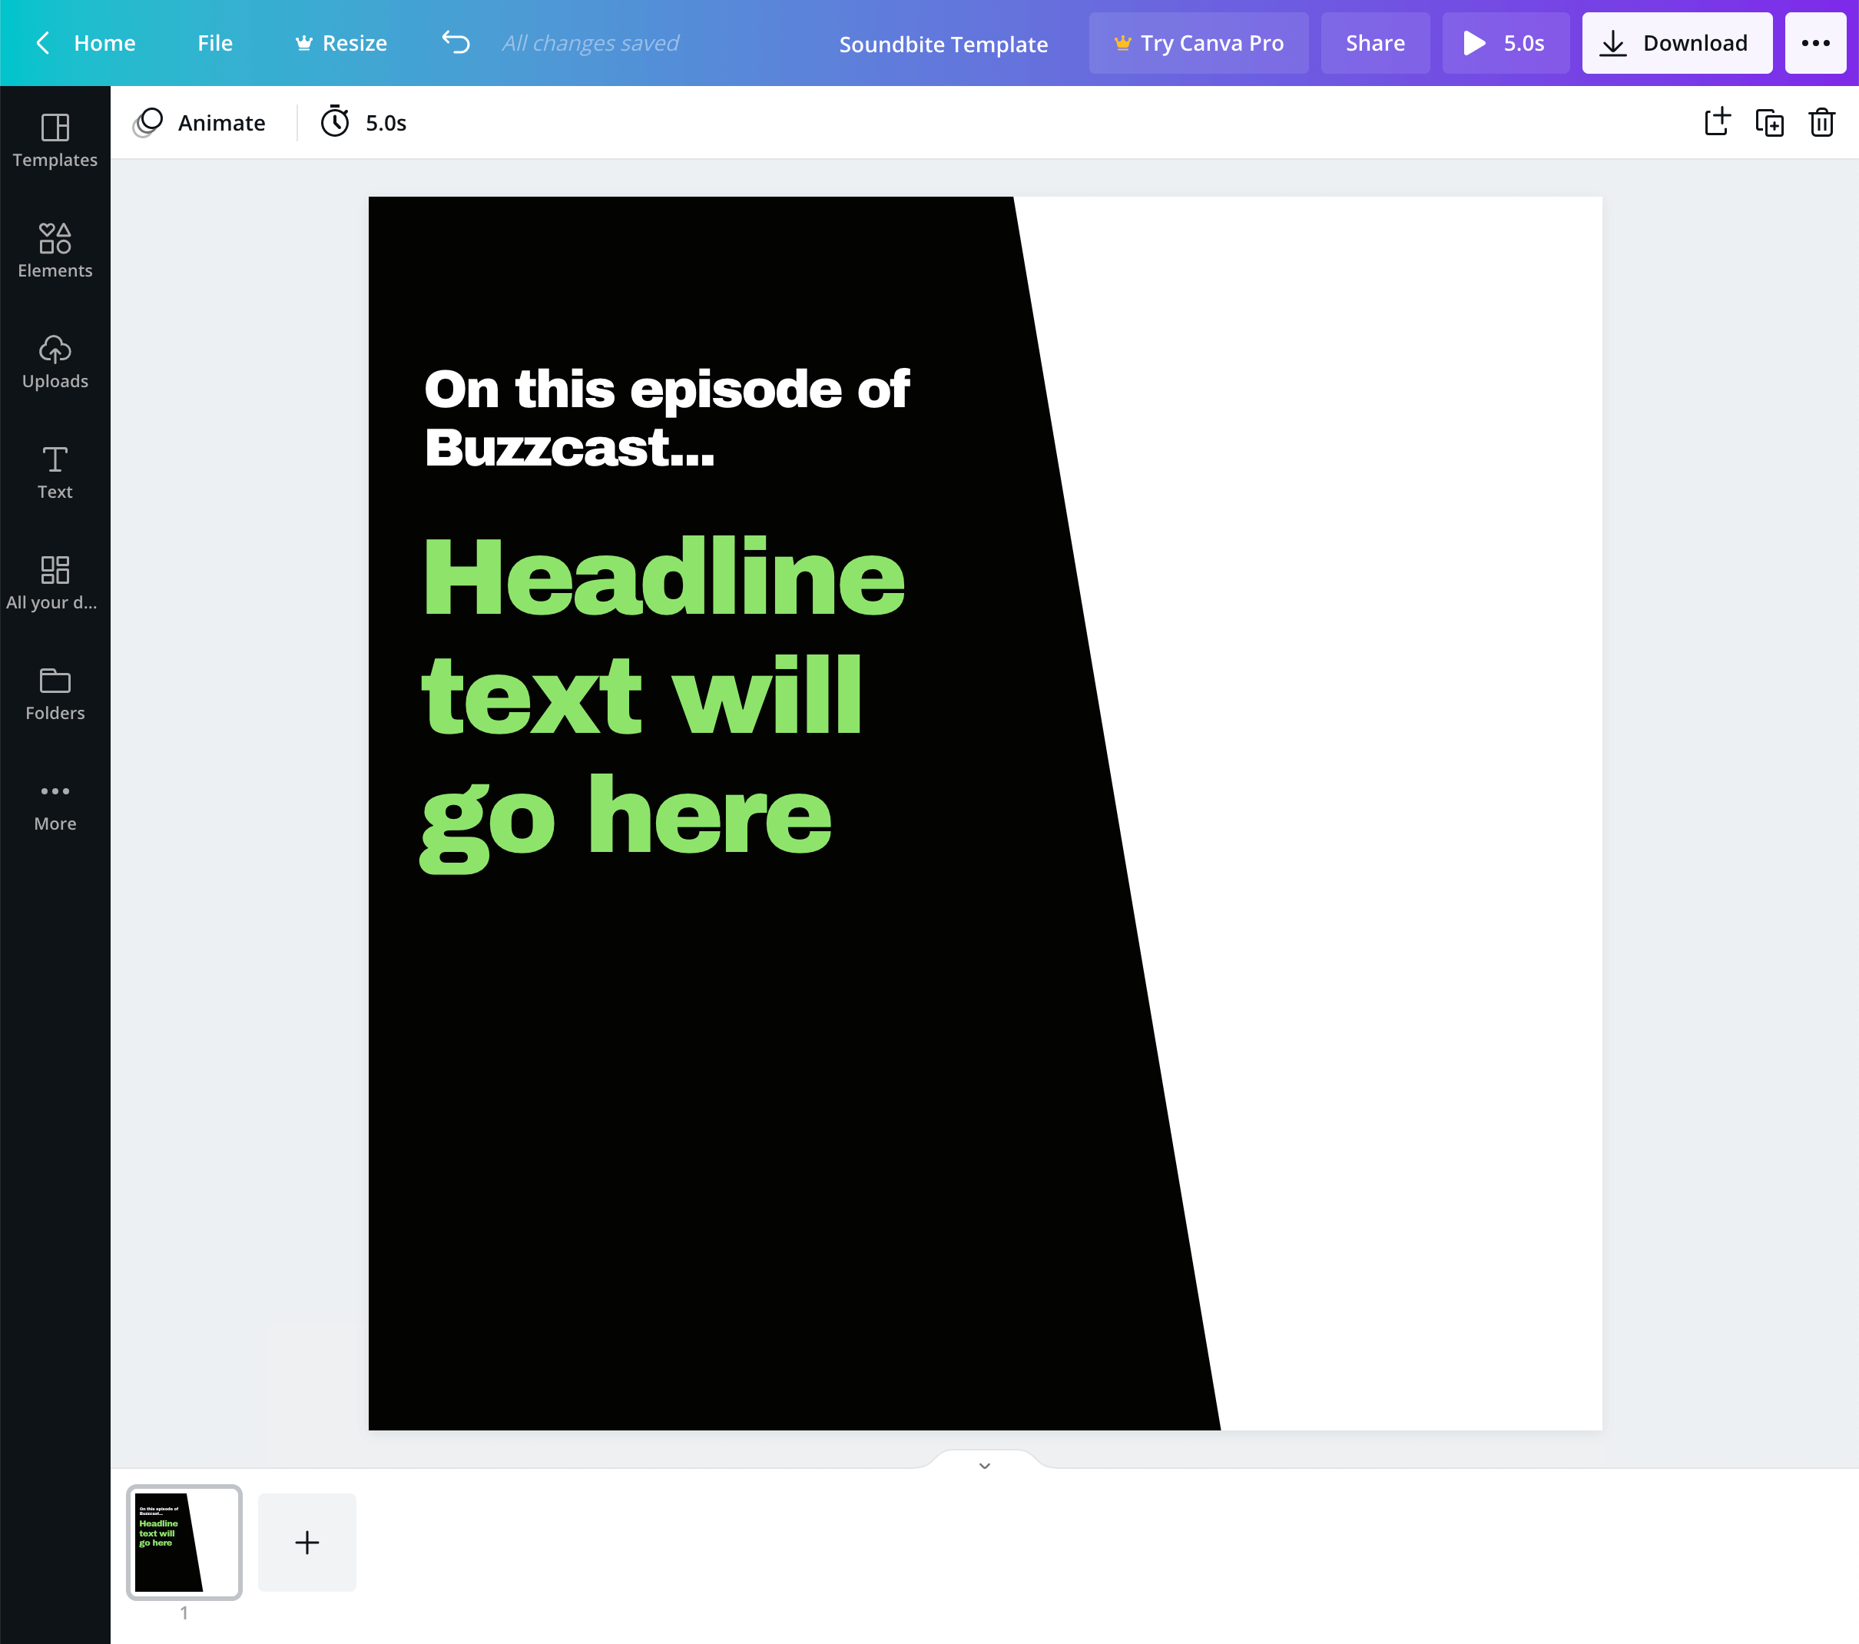Click the Download button
The image size is (1859, 1644).
pos(1676,43)
